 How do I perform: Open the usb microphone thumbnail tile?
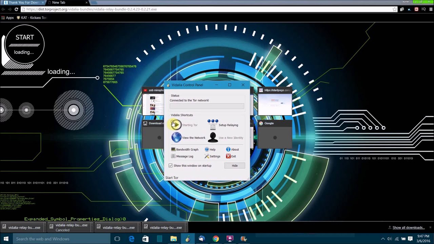153,102
